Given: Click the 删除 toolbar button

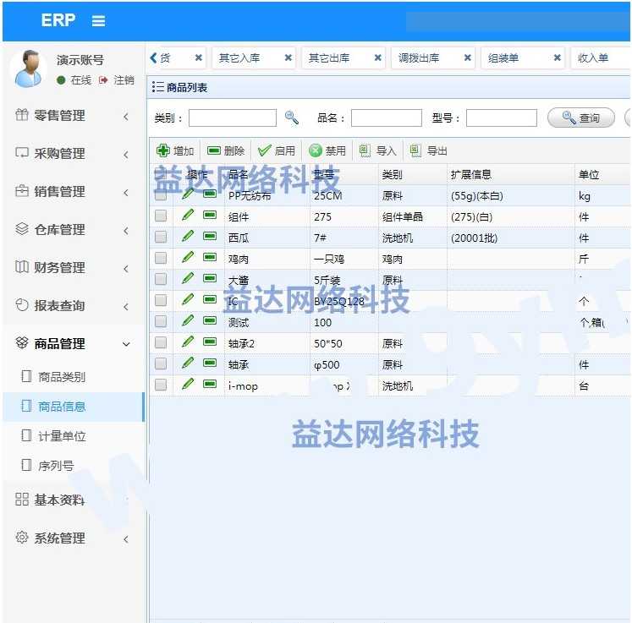Looking at the screenshot, I should (226, 150).
